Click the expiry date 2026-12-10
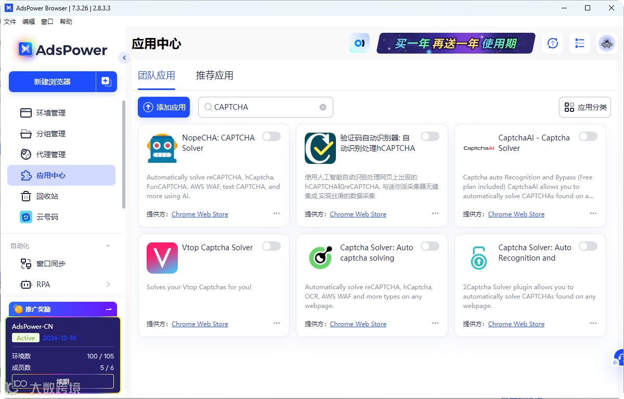The height and width of the screenshot is (399, 624). click(59, 338)
